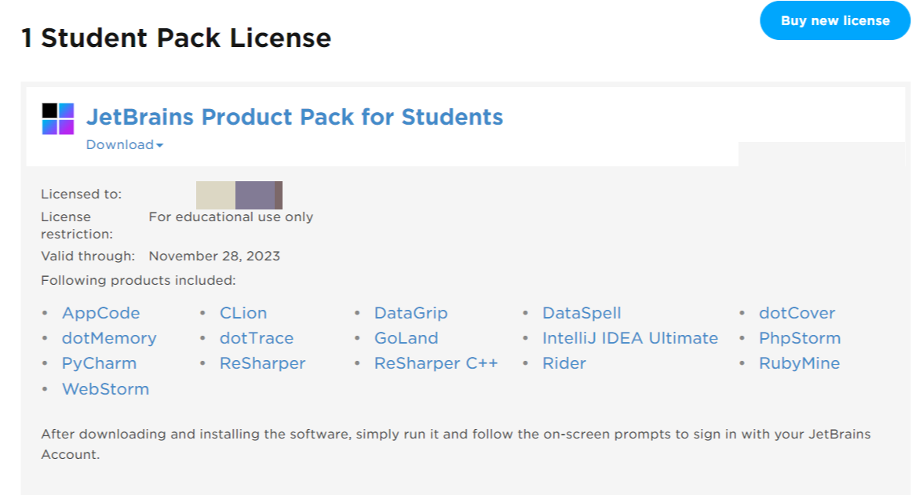Open the CLion product link
919x495 pixels.
click(x=243, y=313)
